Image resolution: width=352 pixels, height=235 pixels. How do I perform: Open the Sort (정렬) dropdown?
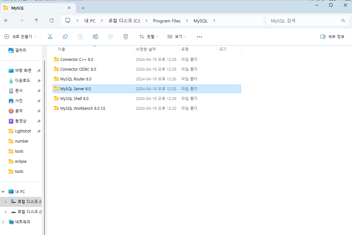tap(149, 37)
